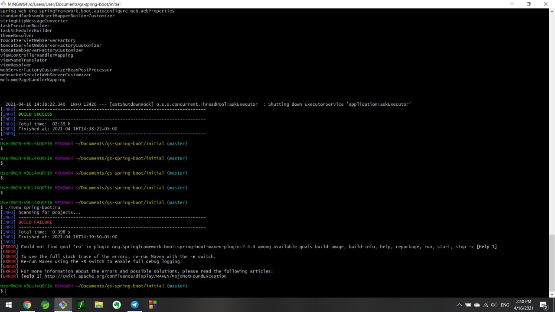The image size is (555, 312).
Task: Click the MojoNotFoundException help URL
Action: click(x=135, y=276)
